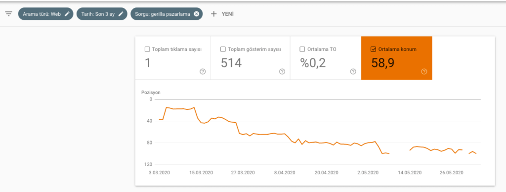This screenshot has height=192, width=506.
Task: Open help icon for Ortalama TO
Action: [x=353, y=72]
